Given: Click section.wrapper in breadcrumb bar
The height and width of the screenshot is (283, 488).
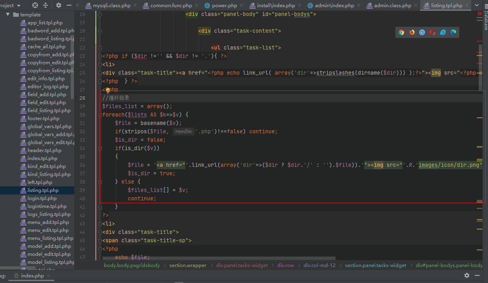Looking at the screenshot, I should (x=188, y=265).
